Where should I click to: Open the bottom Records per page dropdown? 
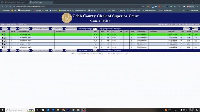(x=95, y=50)
